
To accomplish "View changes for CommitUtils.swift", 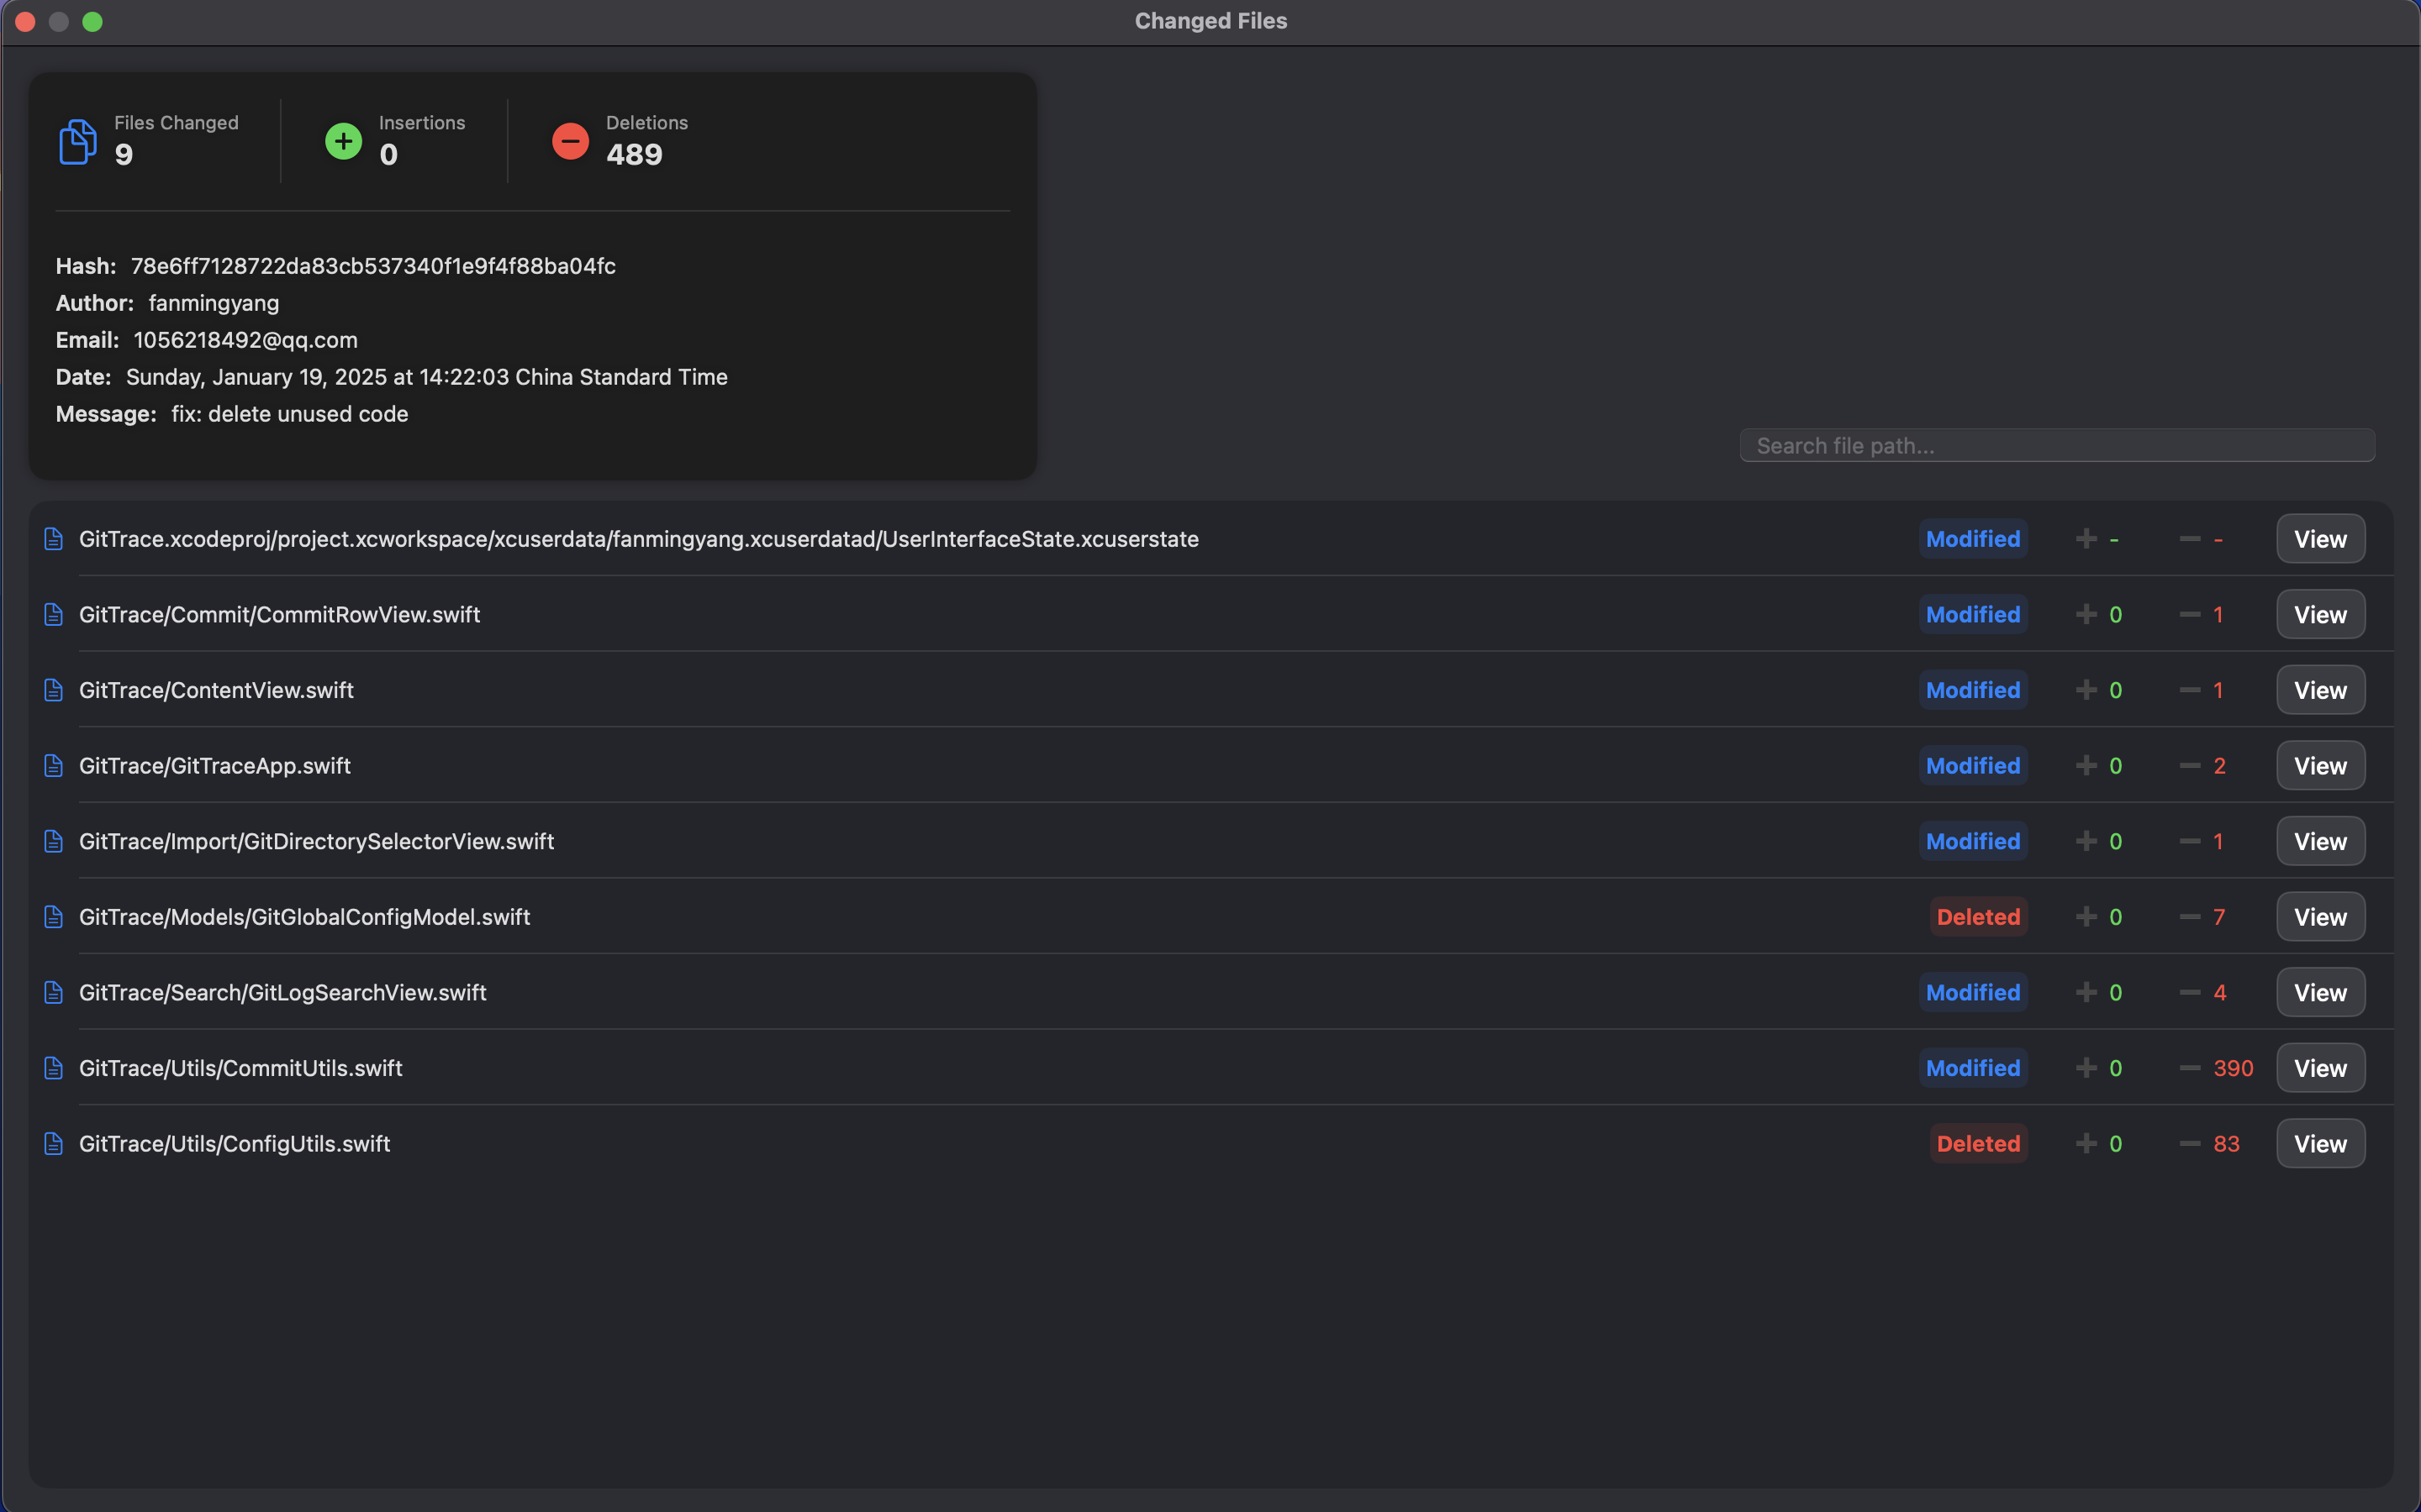I will [x=2320, y=1068].
